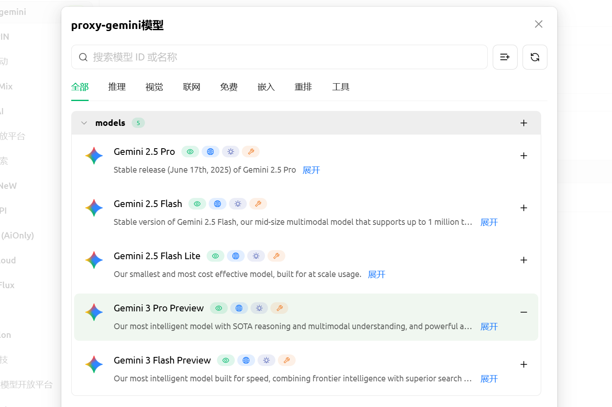The height and width of the screenshot is (407, 612).
Task: Add all models in the models group
Action: (x=524, y=123)
